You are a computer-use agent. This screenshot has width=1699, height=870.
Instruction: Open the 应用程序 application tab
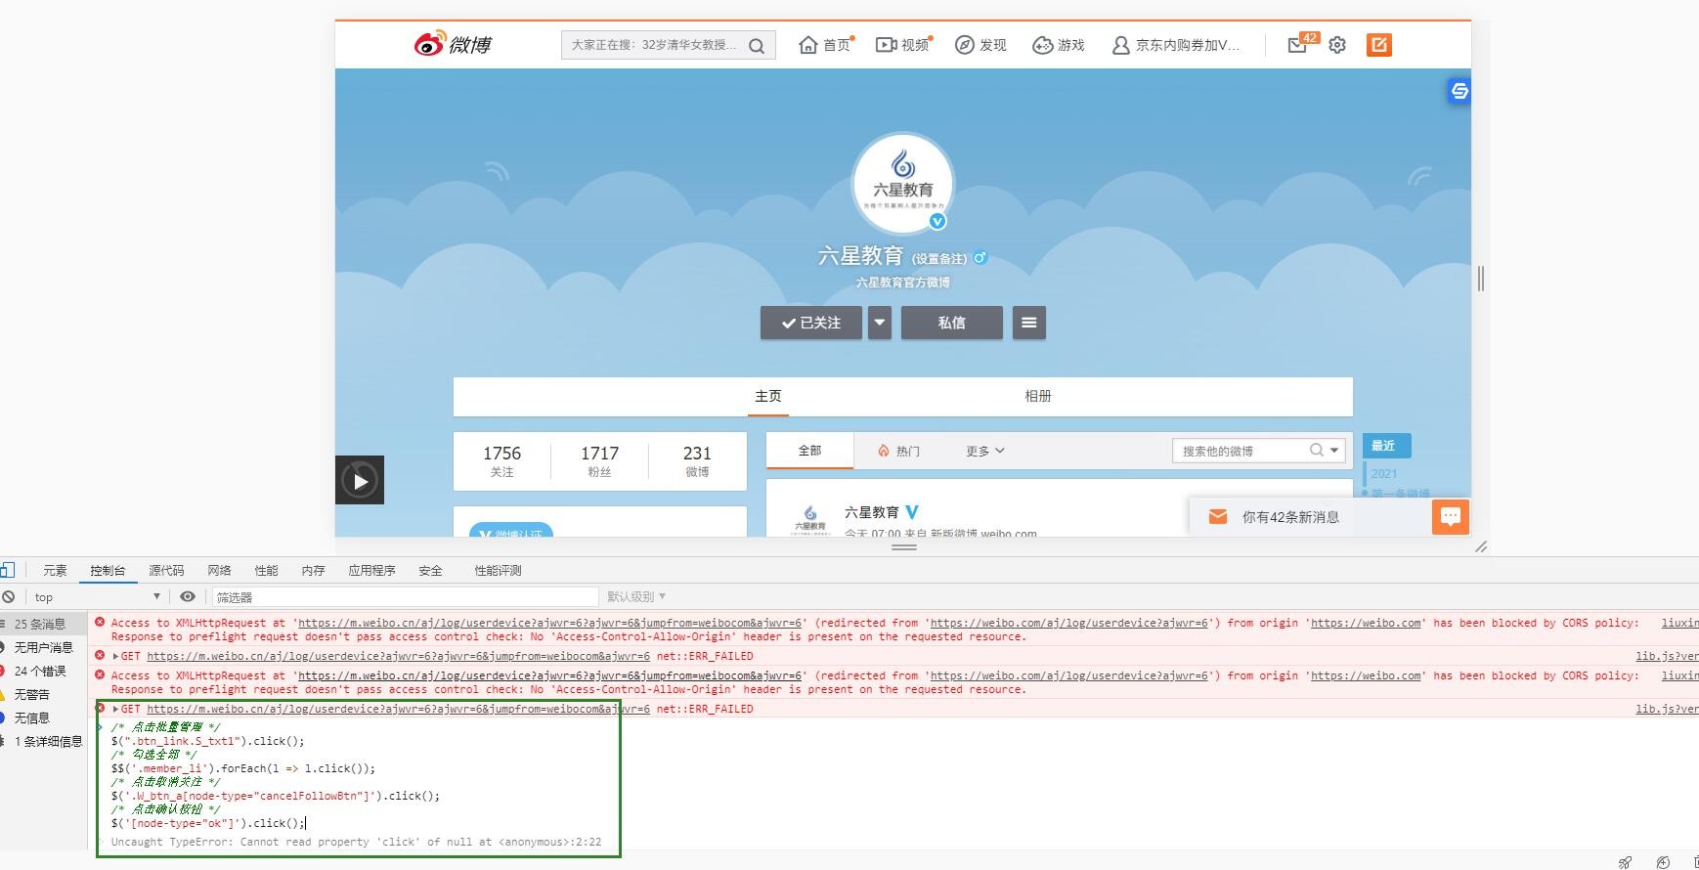(371, 571)
